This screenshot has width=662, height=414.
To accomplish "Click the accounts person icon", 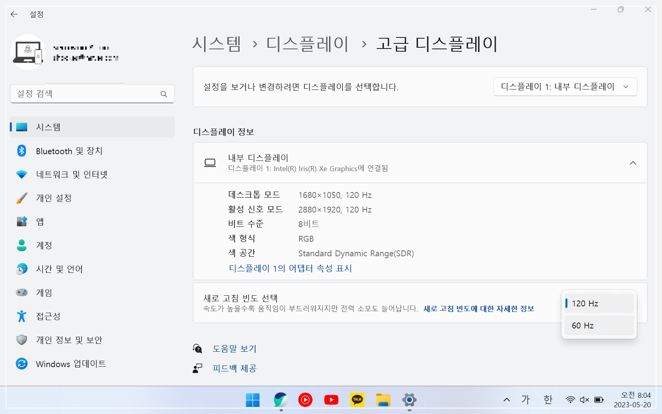I will coord(22,245).
